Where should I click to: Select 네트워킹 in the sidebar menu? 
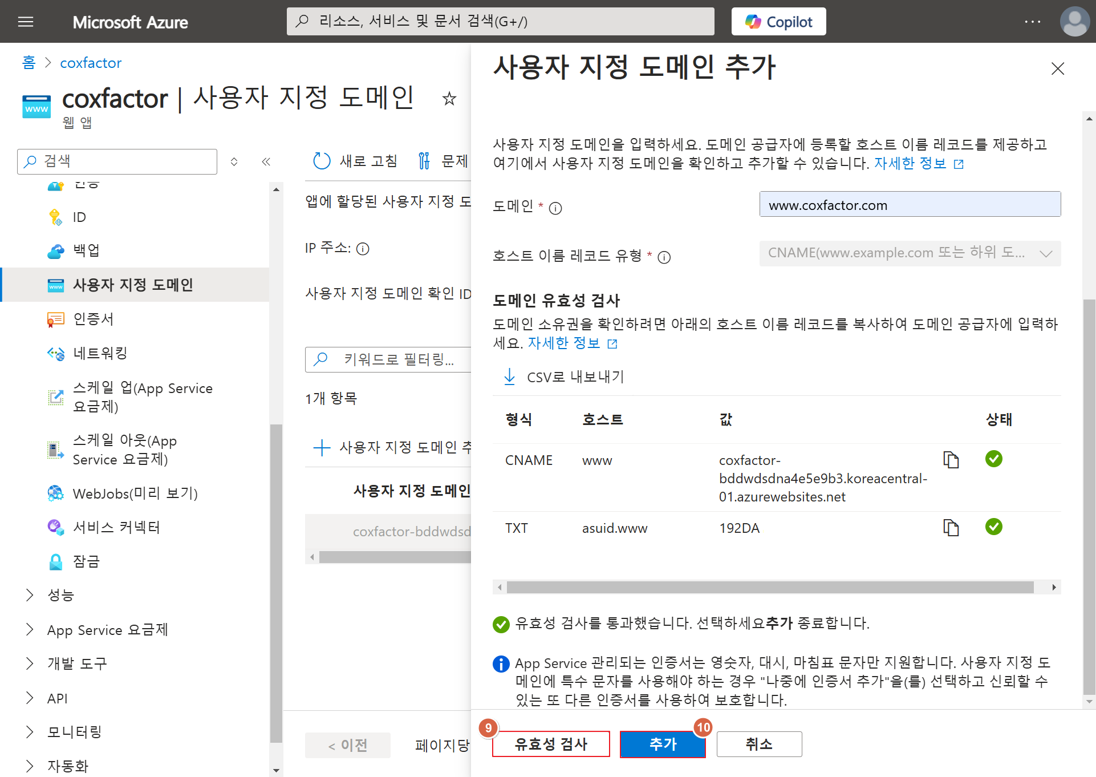[x=100, y=353]
